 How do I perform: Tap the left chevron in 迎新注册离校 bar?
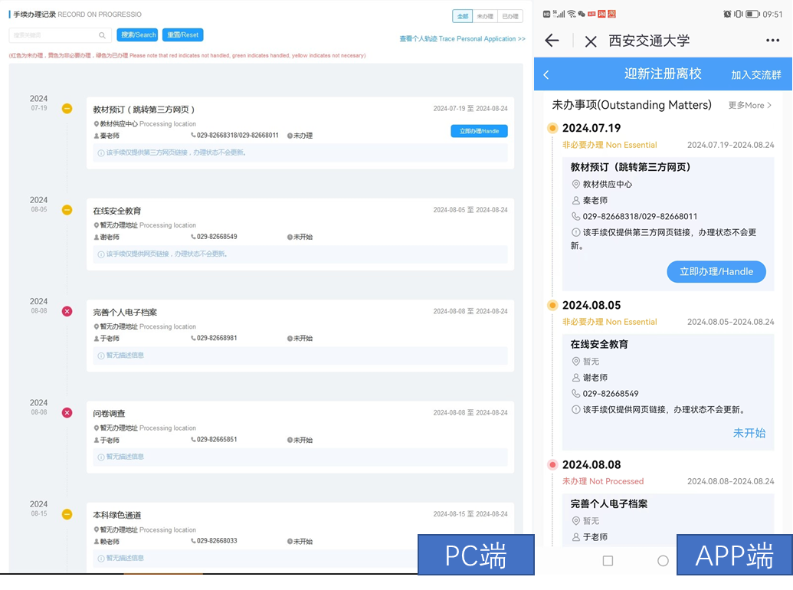pos(546,75)
